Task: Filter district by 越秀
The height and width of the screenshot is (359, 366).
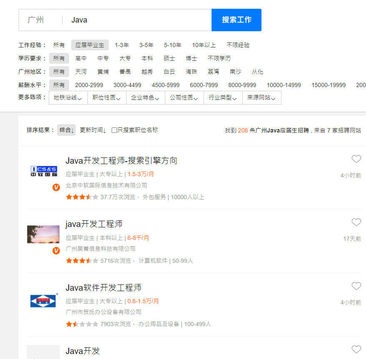Action: (147, 72)
